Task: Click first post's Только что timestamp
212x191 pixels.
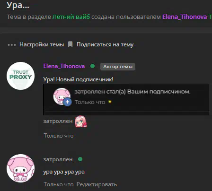Action: (59, 136)
